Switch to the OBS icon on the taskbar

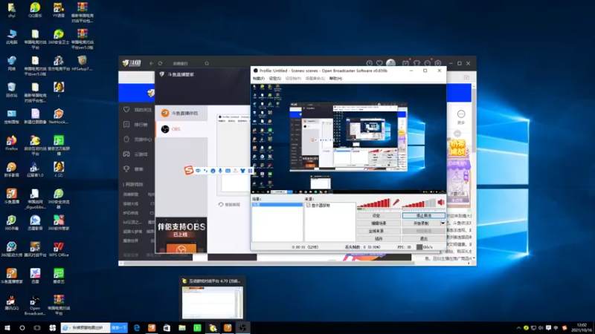[243, 328]
